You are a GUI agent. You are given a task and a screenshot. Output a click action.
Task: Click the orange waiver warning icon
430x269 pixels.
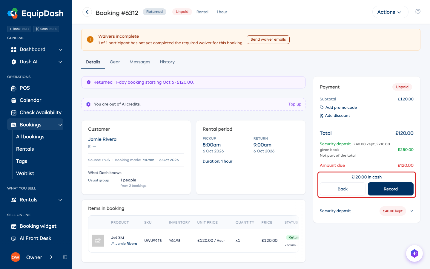(x=90, y=39)
